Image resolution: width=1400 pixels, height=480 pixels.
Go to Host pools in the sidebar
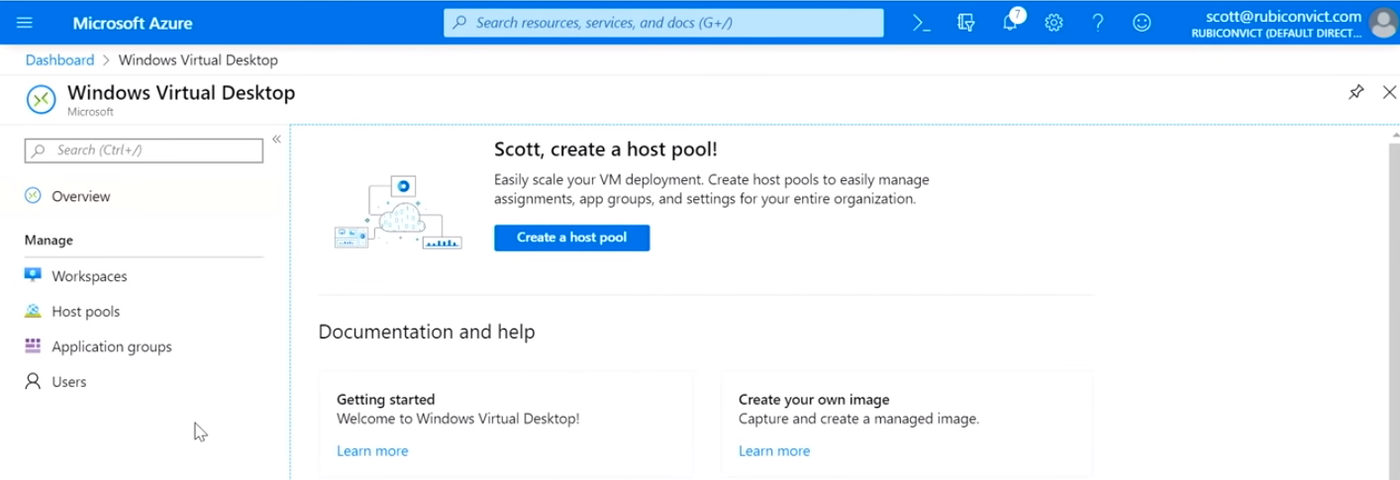85,312
